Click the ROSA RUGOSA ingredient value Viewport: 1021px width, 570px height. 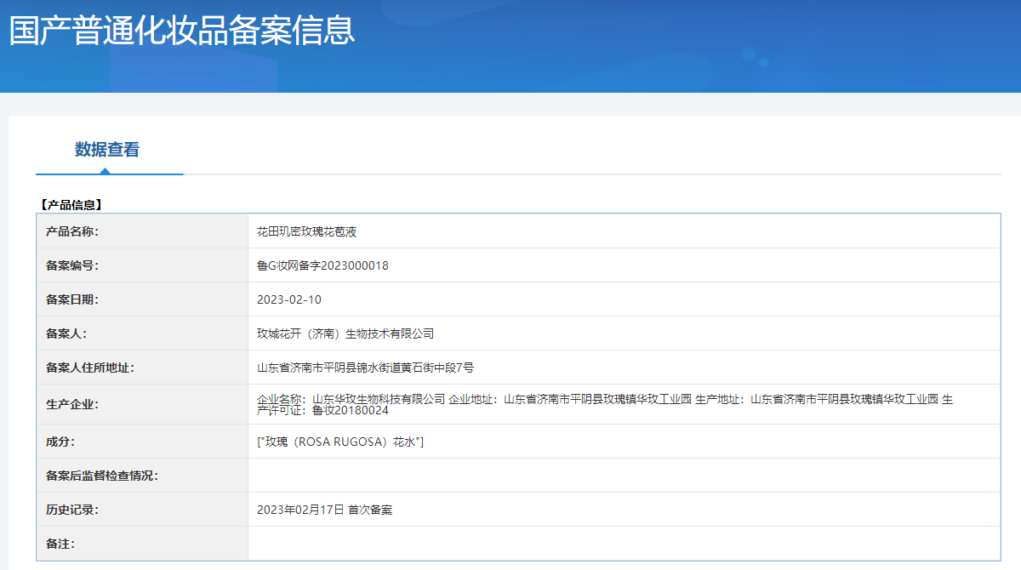click(x=340, y=442)
